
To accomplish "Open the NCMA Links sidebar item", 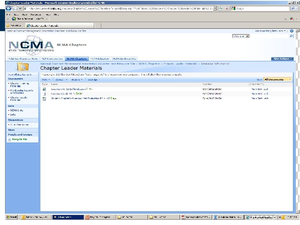I will pos(17,110).
